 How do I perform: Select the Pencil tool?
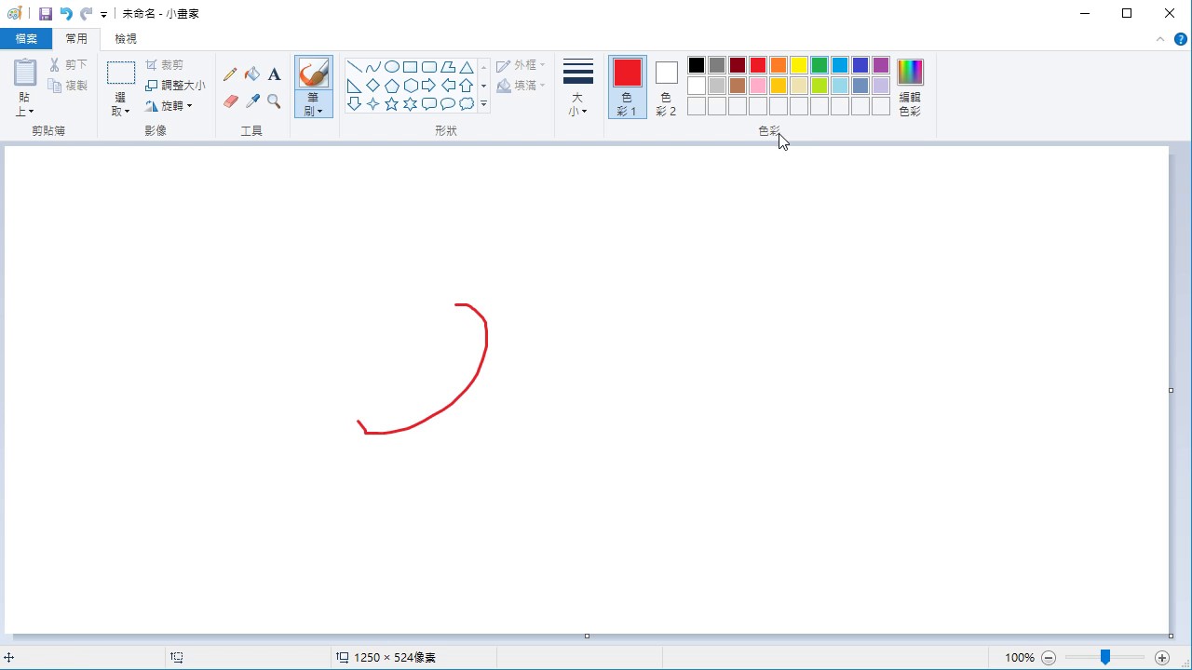230,74
